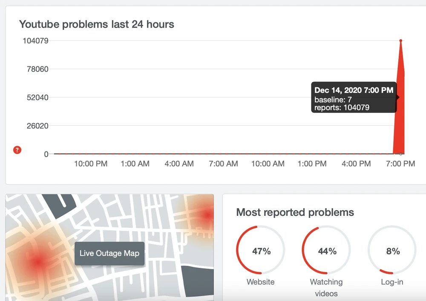Click the 'Youtube problems last 24 hours' heading
The height and width of the screenshot is (301, 426).
[x=96, y=24]
